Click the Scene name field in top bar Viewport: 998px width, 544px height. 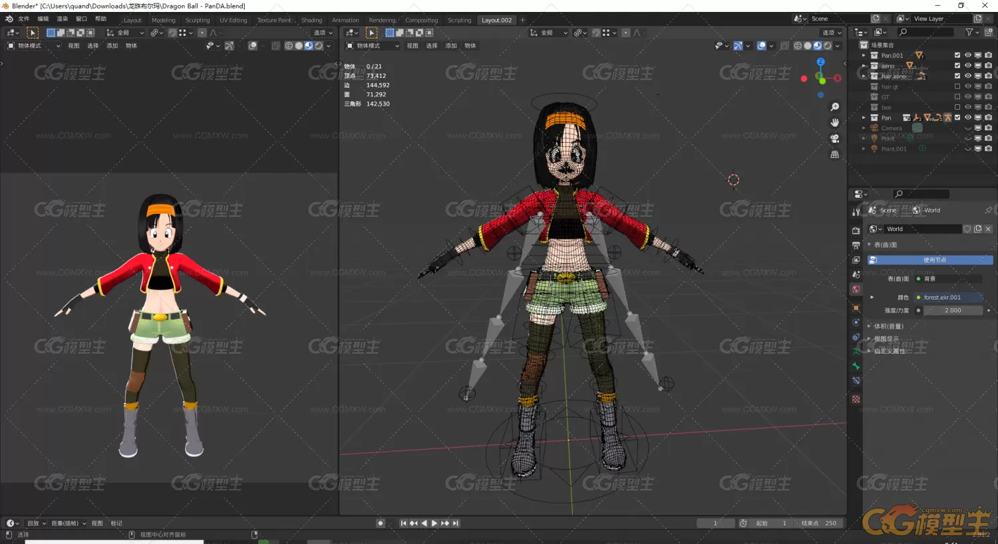(840, 19)
